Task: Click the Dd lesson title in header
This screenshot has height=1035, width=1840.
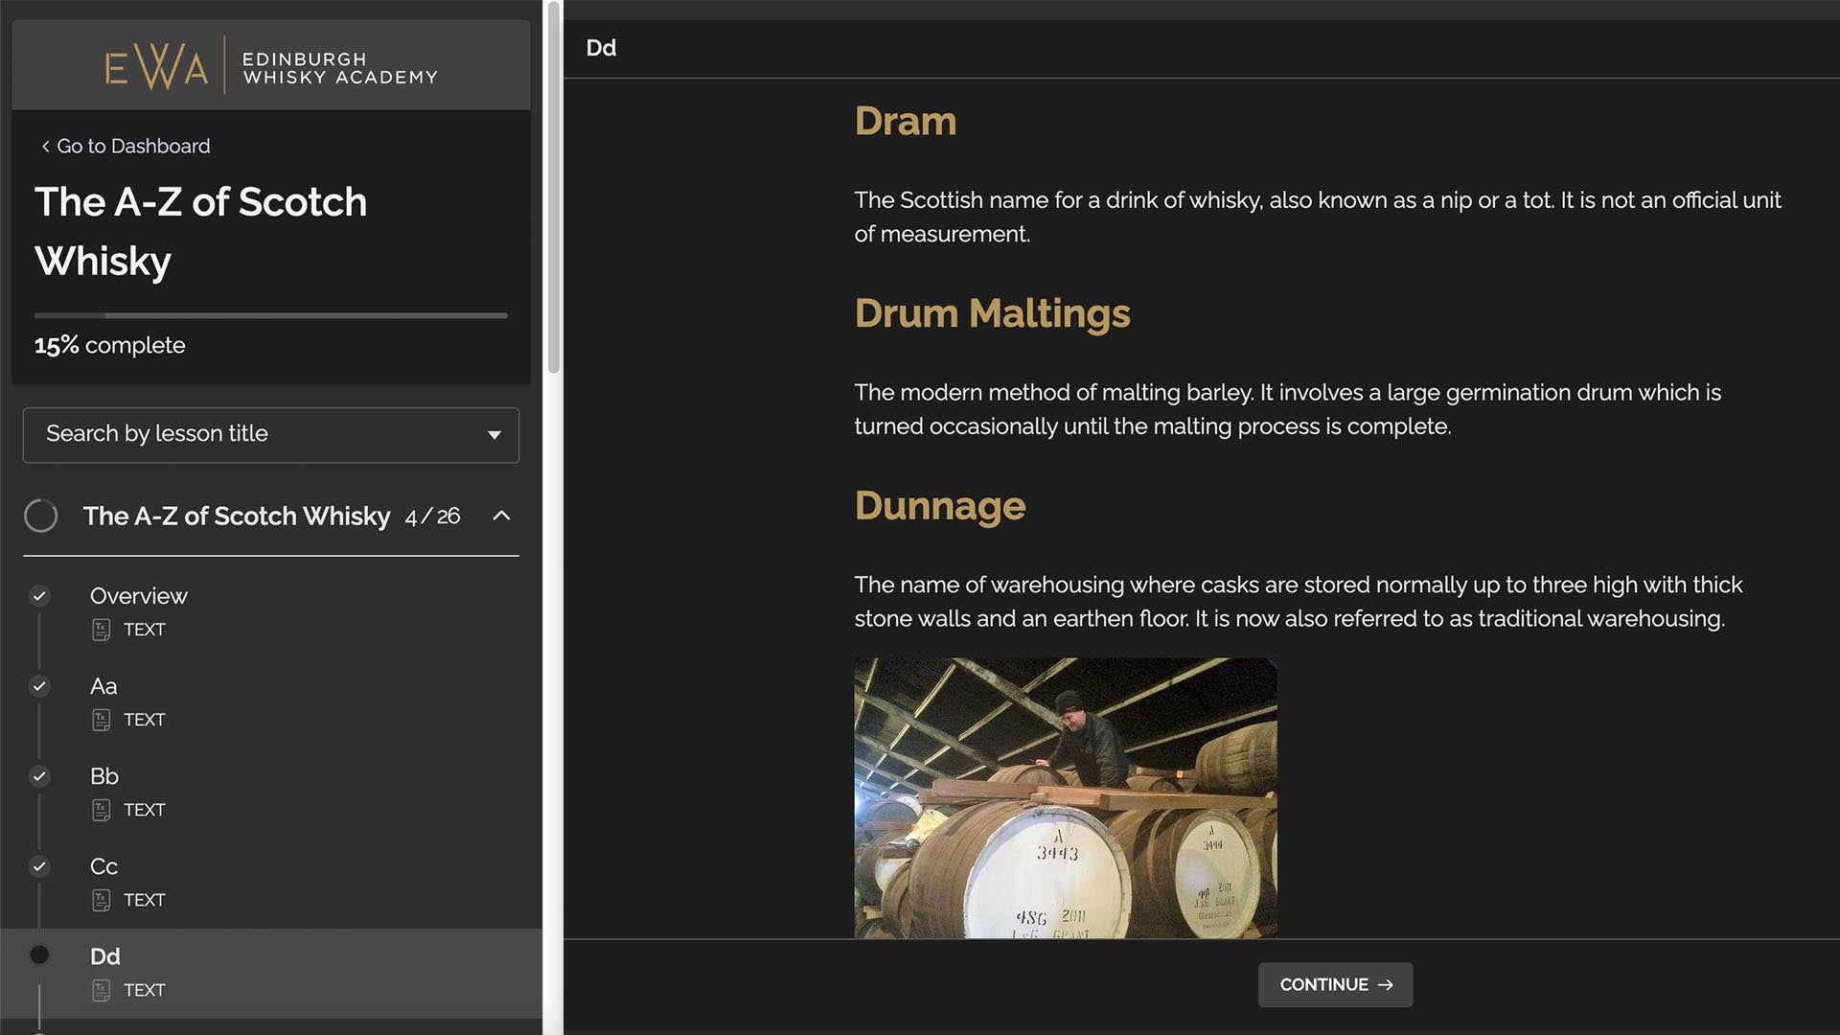Action: 601,48
